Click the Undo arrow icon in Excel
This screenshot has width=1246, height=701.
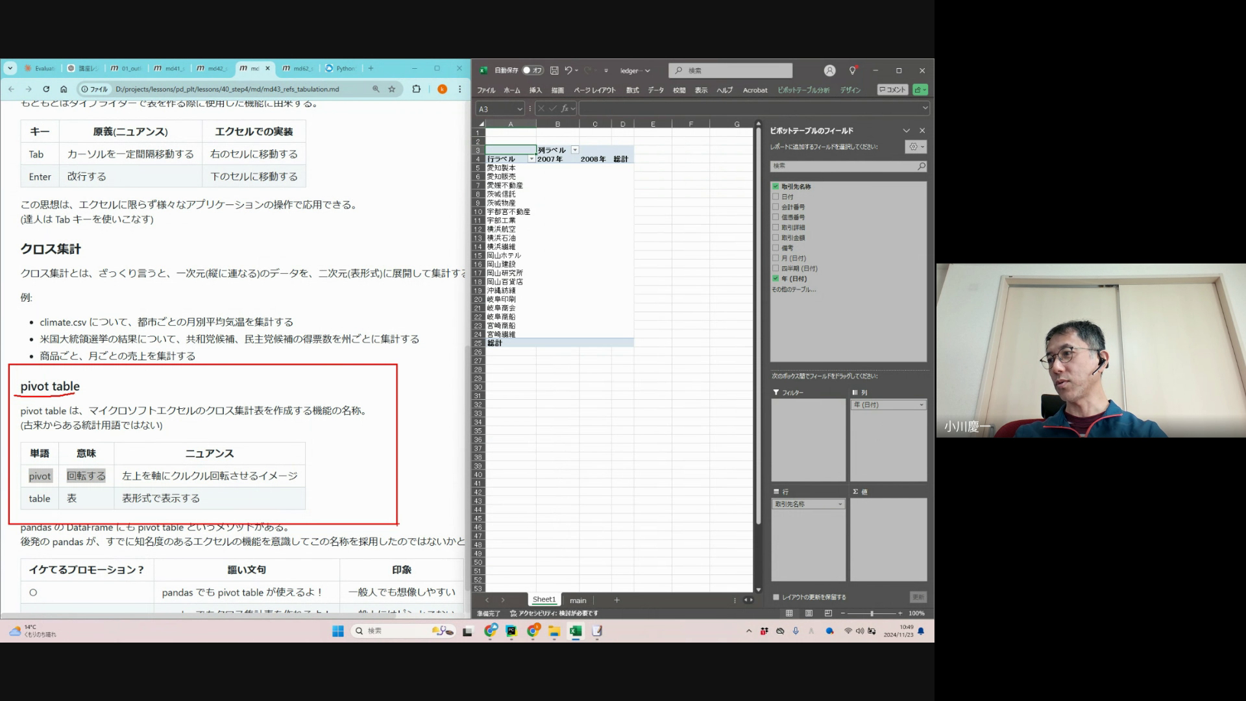(x=568, y=70)
